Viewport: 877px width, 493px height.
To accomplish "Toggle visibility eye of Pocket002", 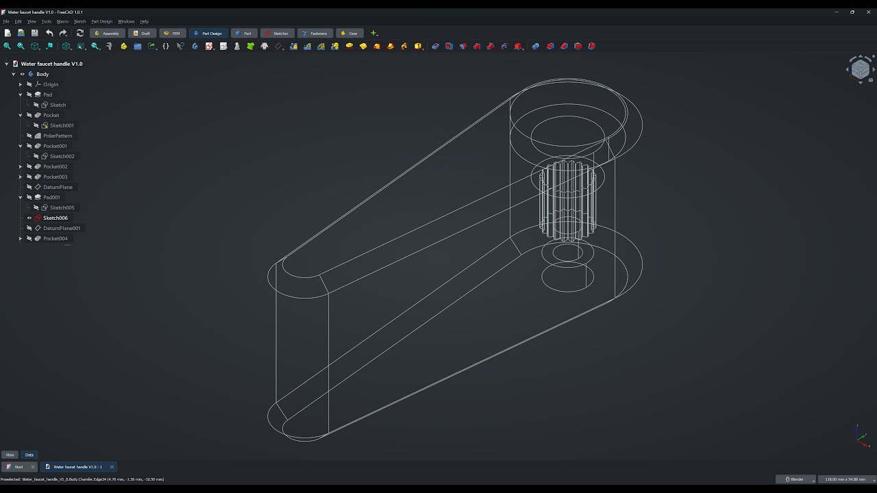I will tap(29, 166).
